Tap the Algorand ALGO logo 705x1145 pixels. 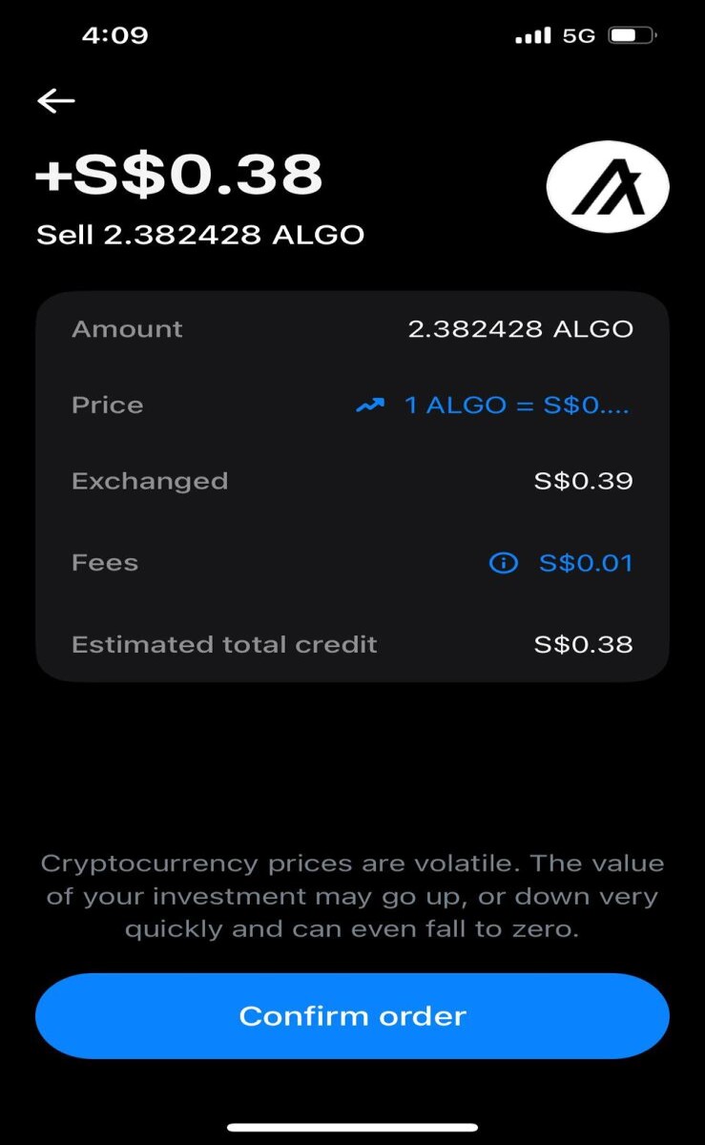[x=608, y=187]
